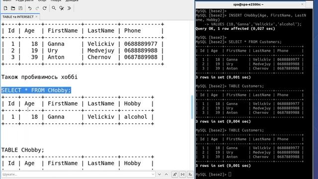The image size is (318, 179).
Task: Click the terminal title bar 'spa@spa-e2500n: ~'
Action: point(248,4)
